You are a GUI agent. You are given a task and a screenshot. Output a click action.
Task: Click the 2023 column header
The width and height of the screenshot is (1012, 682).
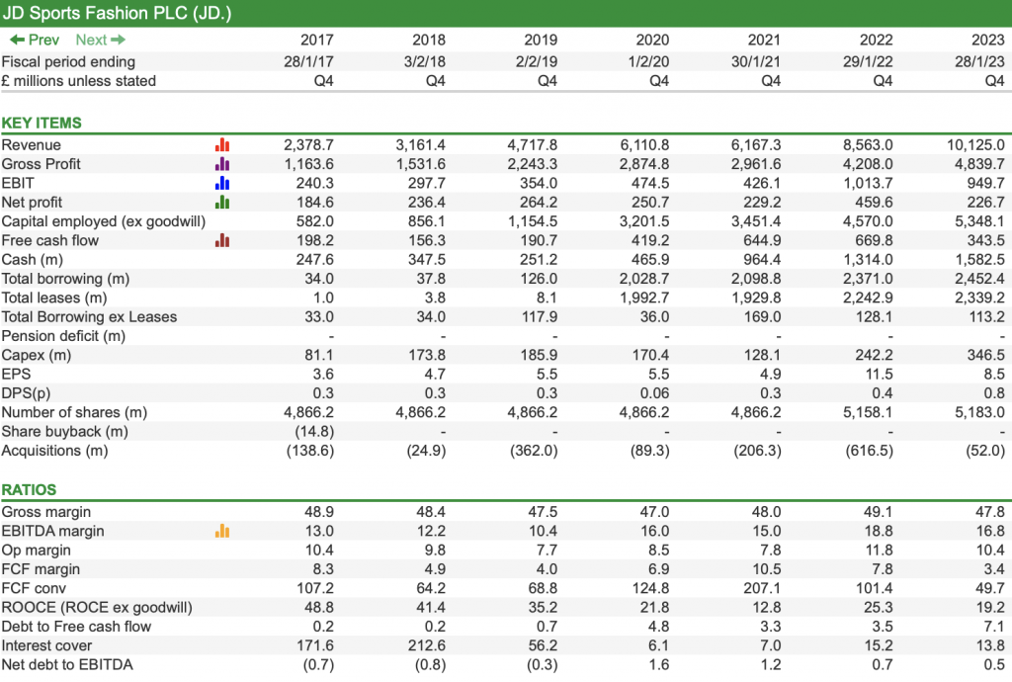pos(987,41)
